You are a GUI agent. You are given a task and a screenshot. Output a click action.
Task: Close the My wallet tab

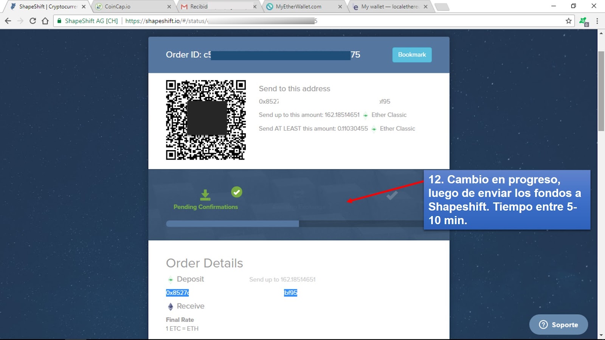pyautogui.click(x=426, y=6)
